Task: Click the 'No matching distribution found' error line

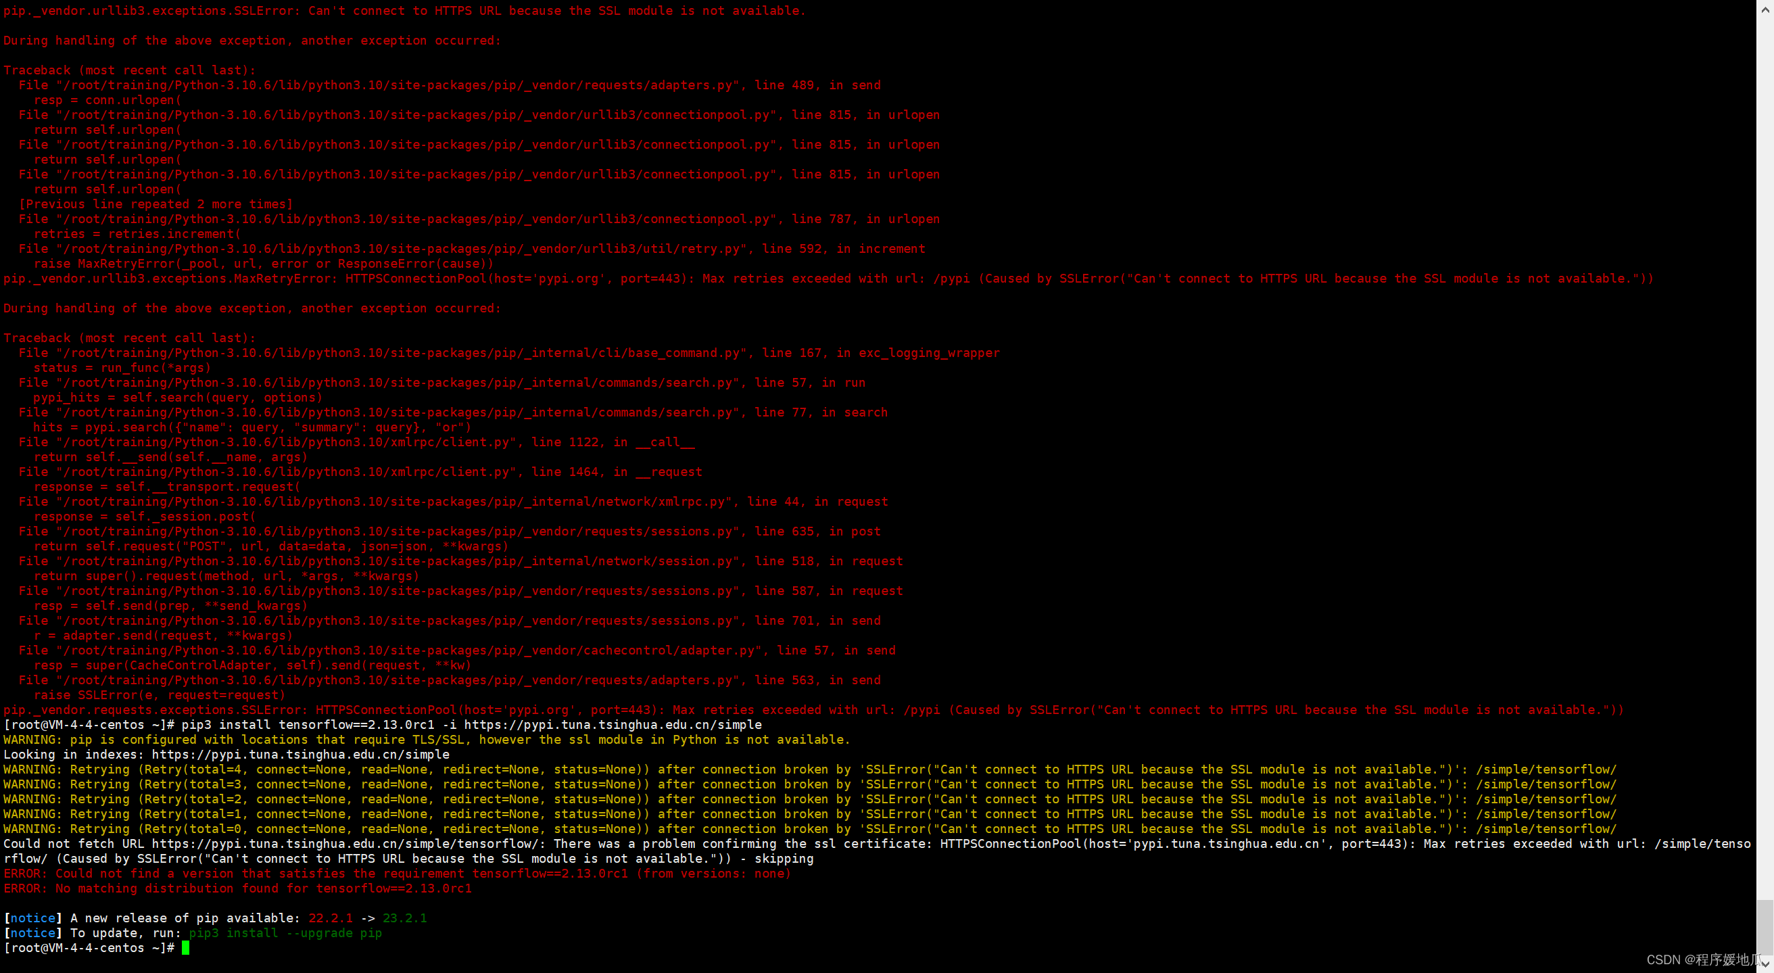Action: [237, 888]
